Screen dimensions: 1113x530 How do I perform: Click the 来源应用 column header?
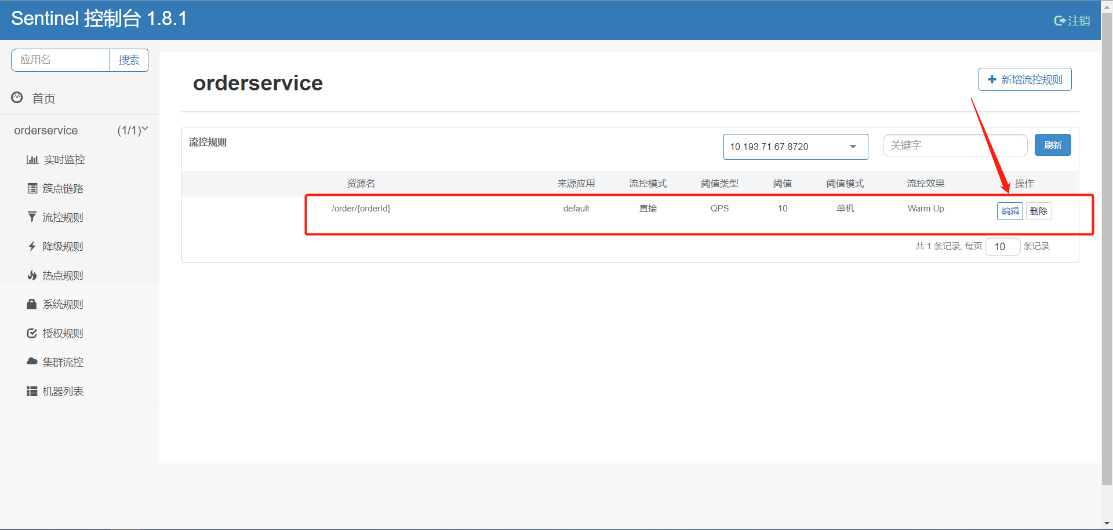pyautogui.click(x=576, y=184)
